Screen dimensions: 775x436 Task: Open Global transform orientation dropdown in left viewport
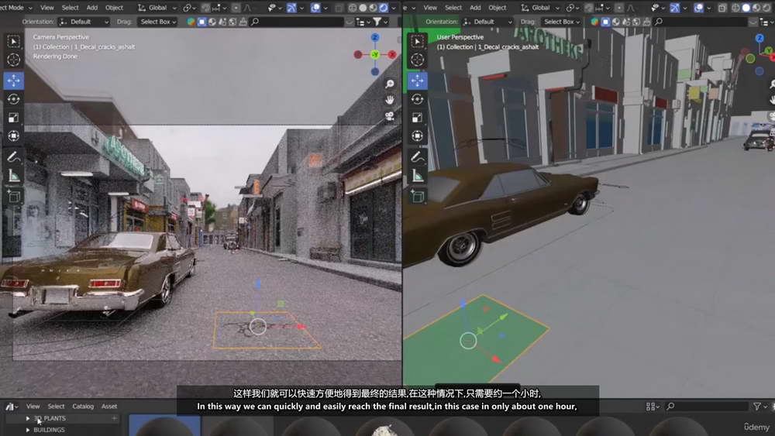[x=157, y=8]
